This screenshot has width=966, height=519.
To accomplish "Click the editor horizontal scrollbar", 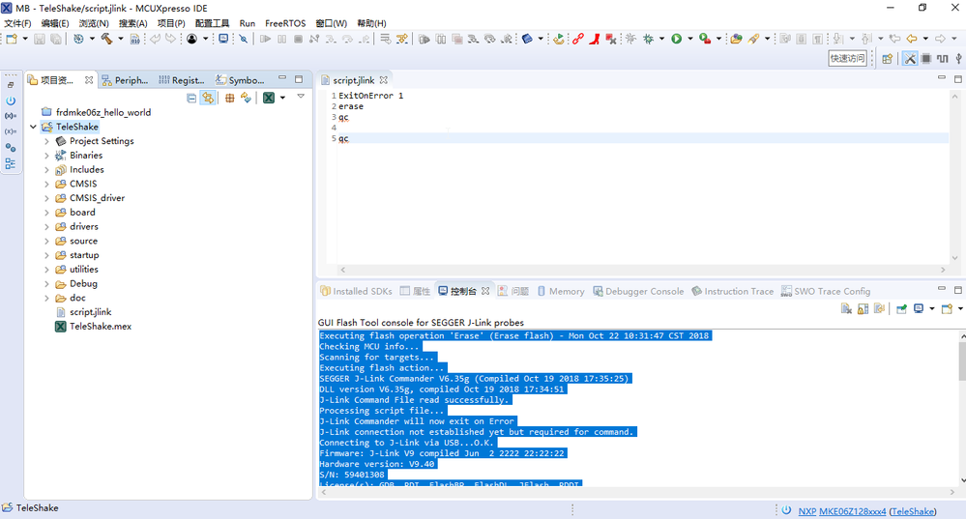I will pos(644,270).
